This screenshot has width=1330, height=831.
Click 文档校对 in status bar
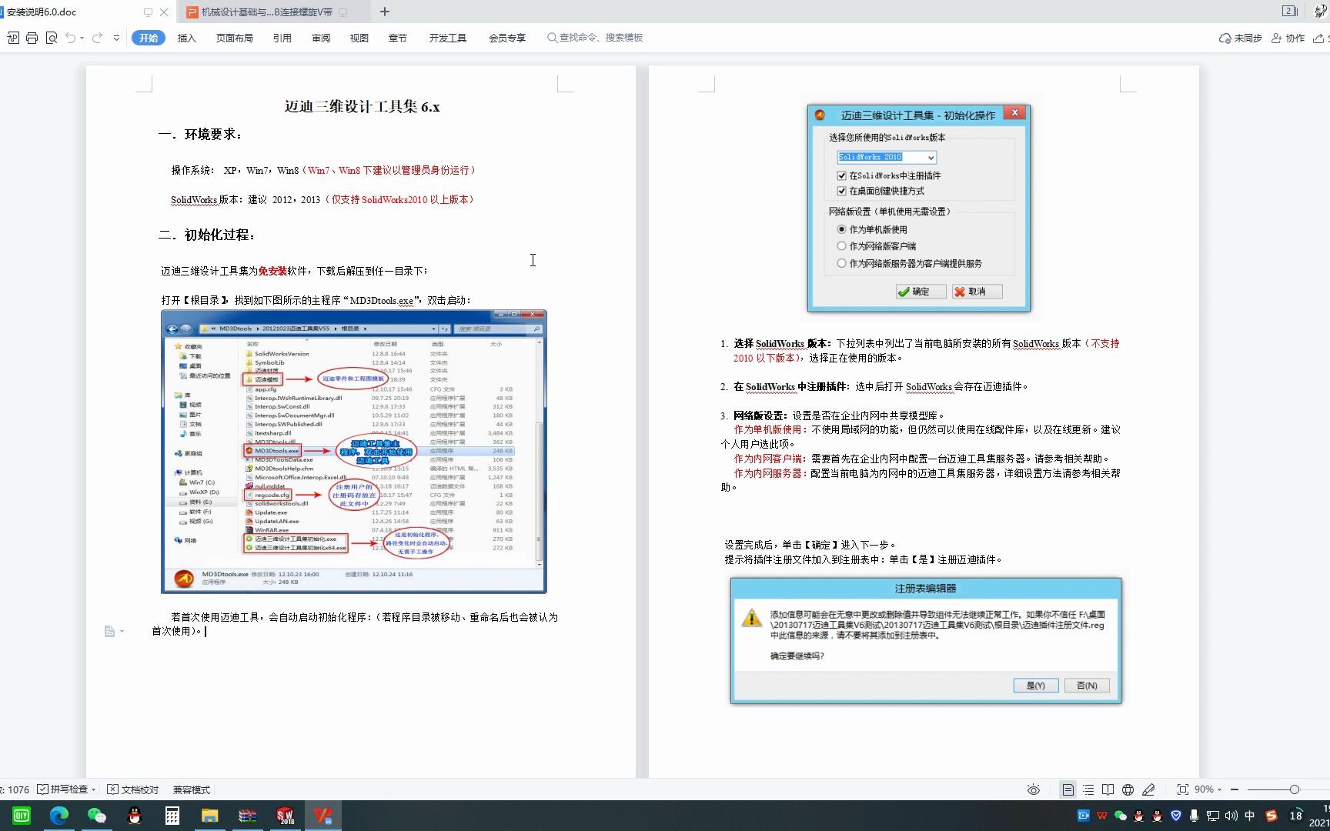[x=132, y=789]
